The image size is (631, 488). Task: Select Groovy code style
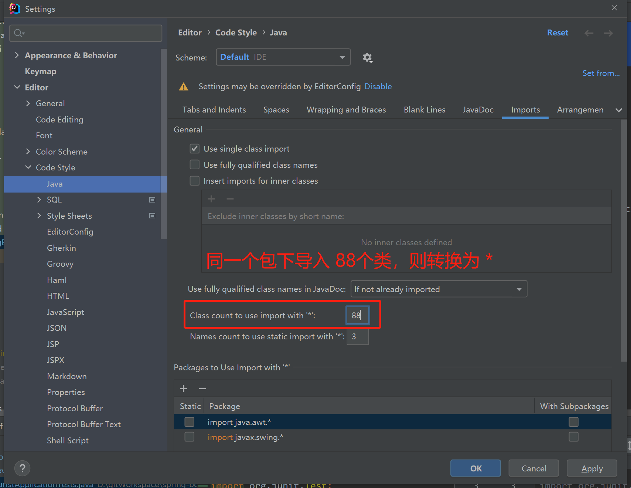tap(60, 264)
